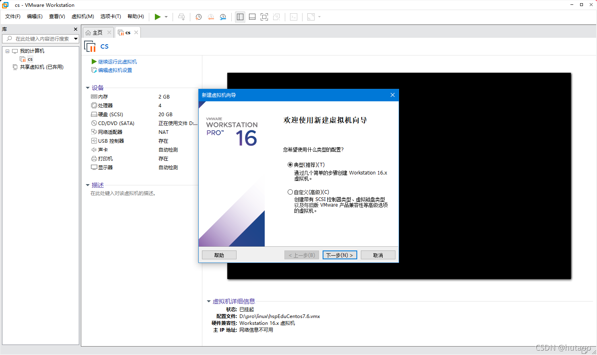Collapse the 我的计算机 tree node
Screen dimensions: 597x355
[x=7, y=51]
